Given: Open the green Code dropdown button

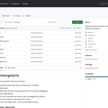Looking at the screenshot, I should [x=77, y=22].
